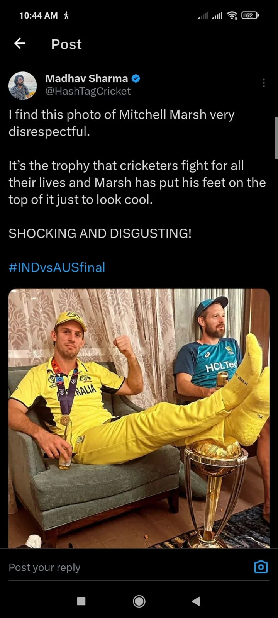
Task: Tap the back arrow icon
Action: click(x=20, y=43)
